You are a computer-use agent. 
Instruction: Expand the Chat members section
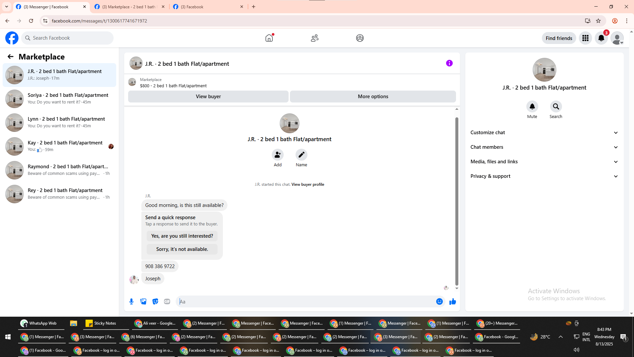[544, 147]
